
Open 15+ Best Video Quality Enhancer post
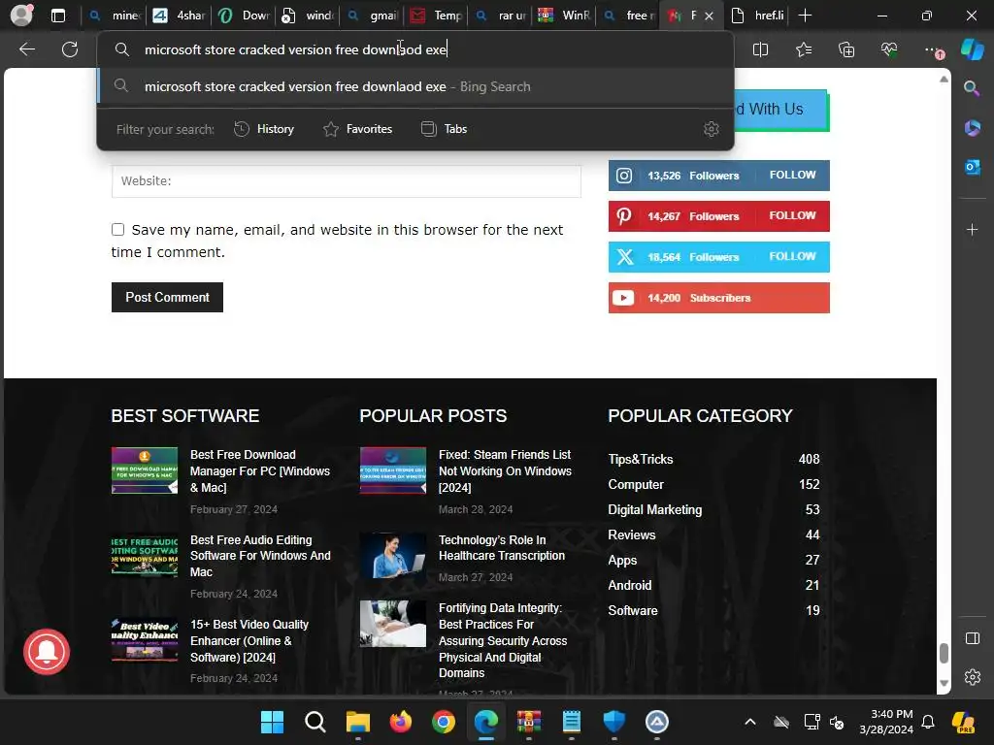249,640
